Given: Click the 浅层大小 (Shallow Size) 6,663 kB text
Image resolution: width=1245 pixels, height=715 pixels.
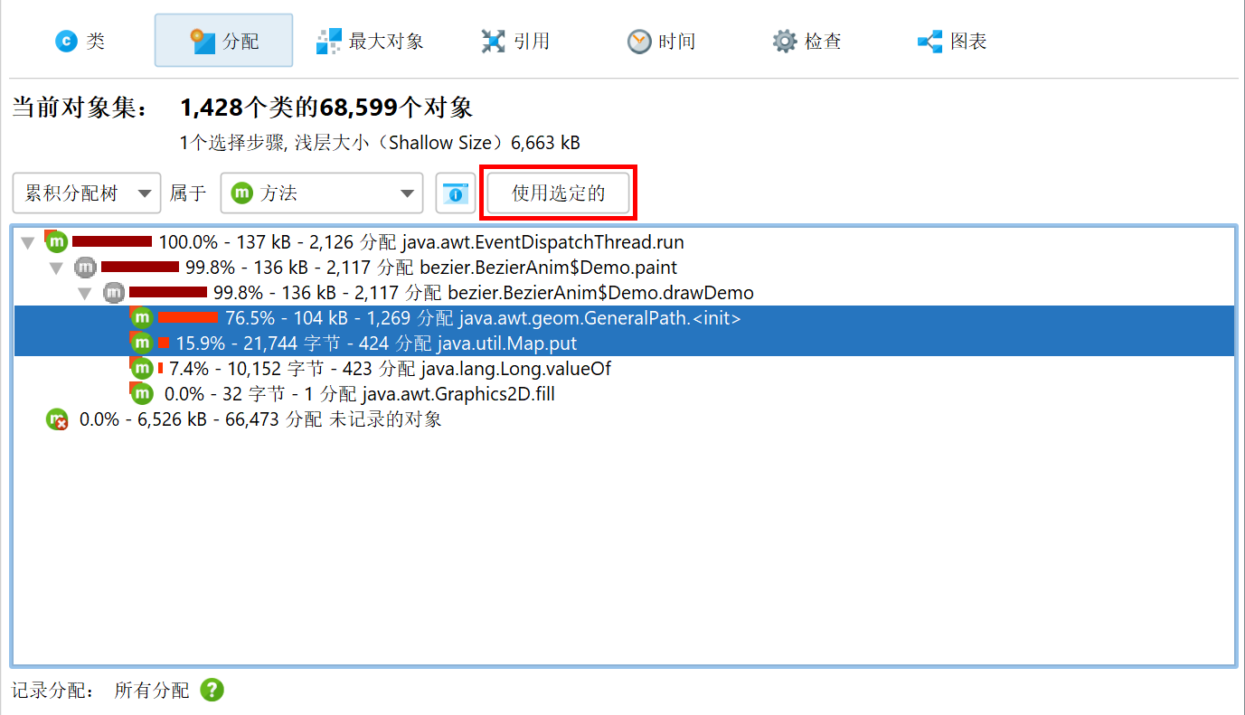Looking at the screenshot, I should [x=437, y=143].
